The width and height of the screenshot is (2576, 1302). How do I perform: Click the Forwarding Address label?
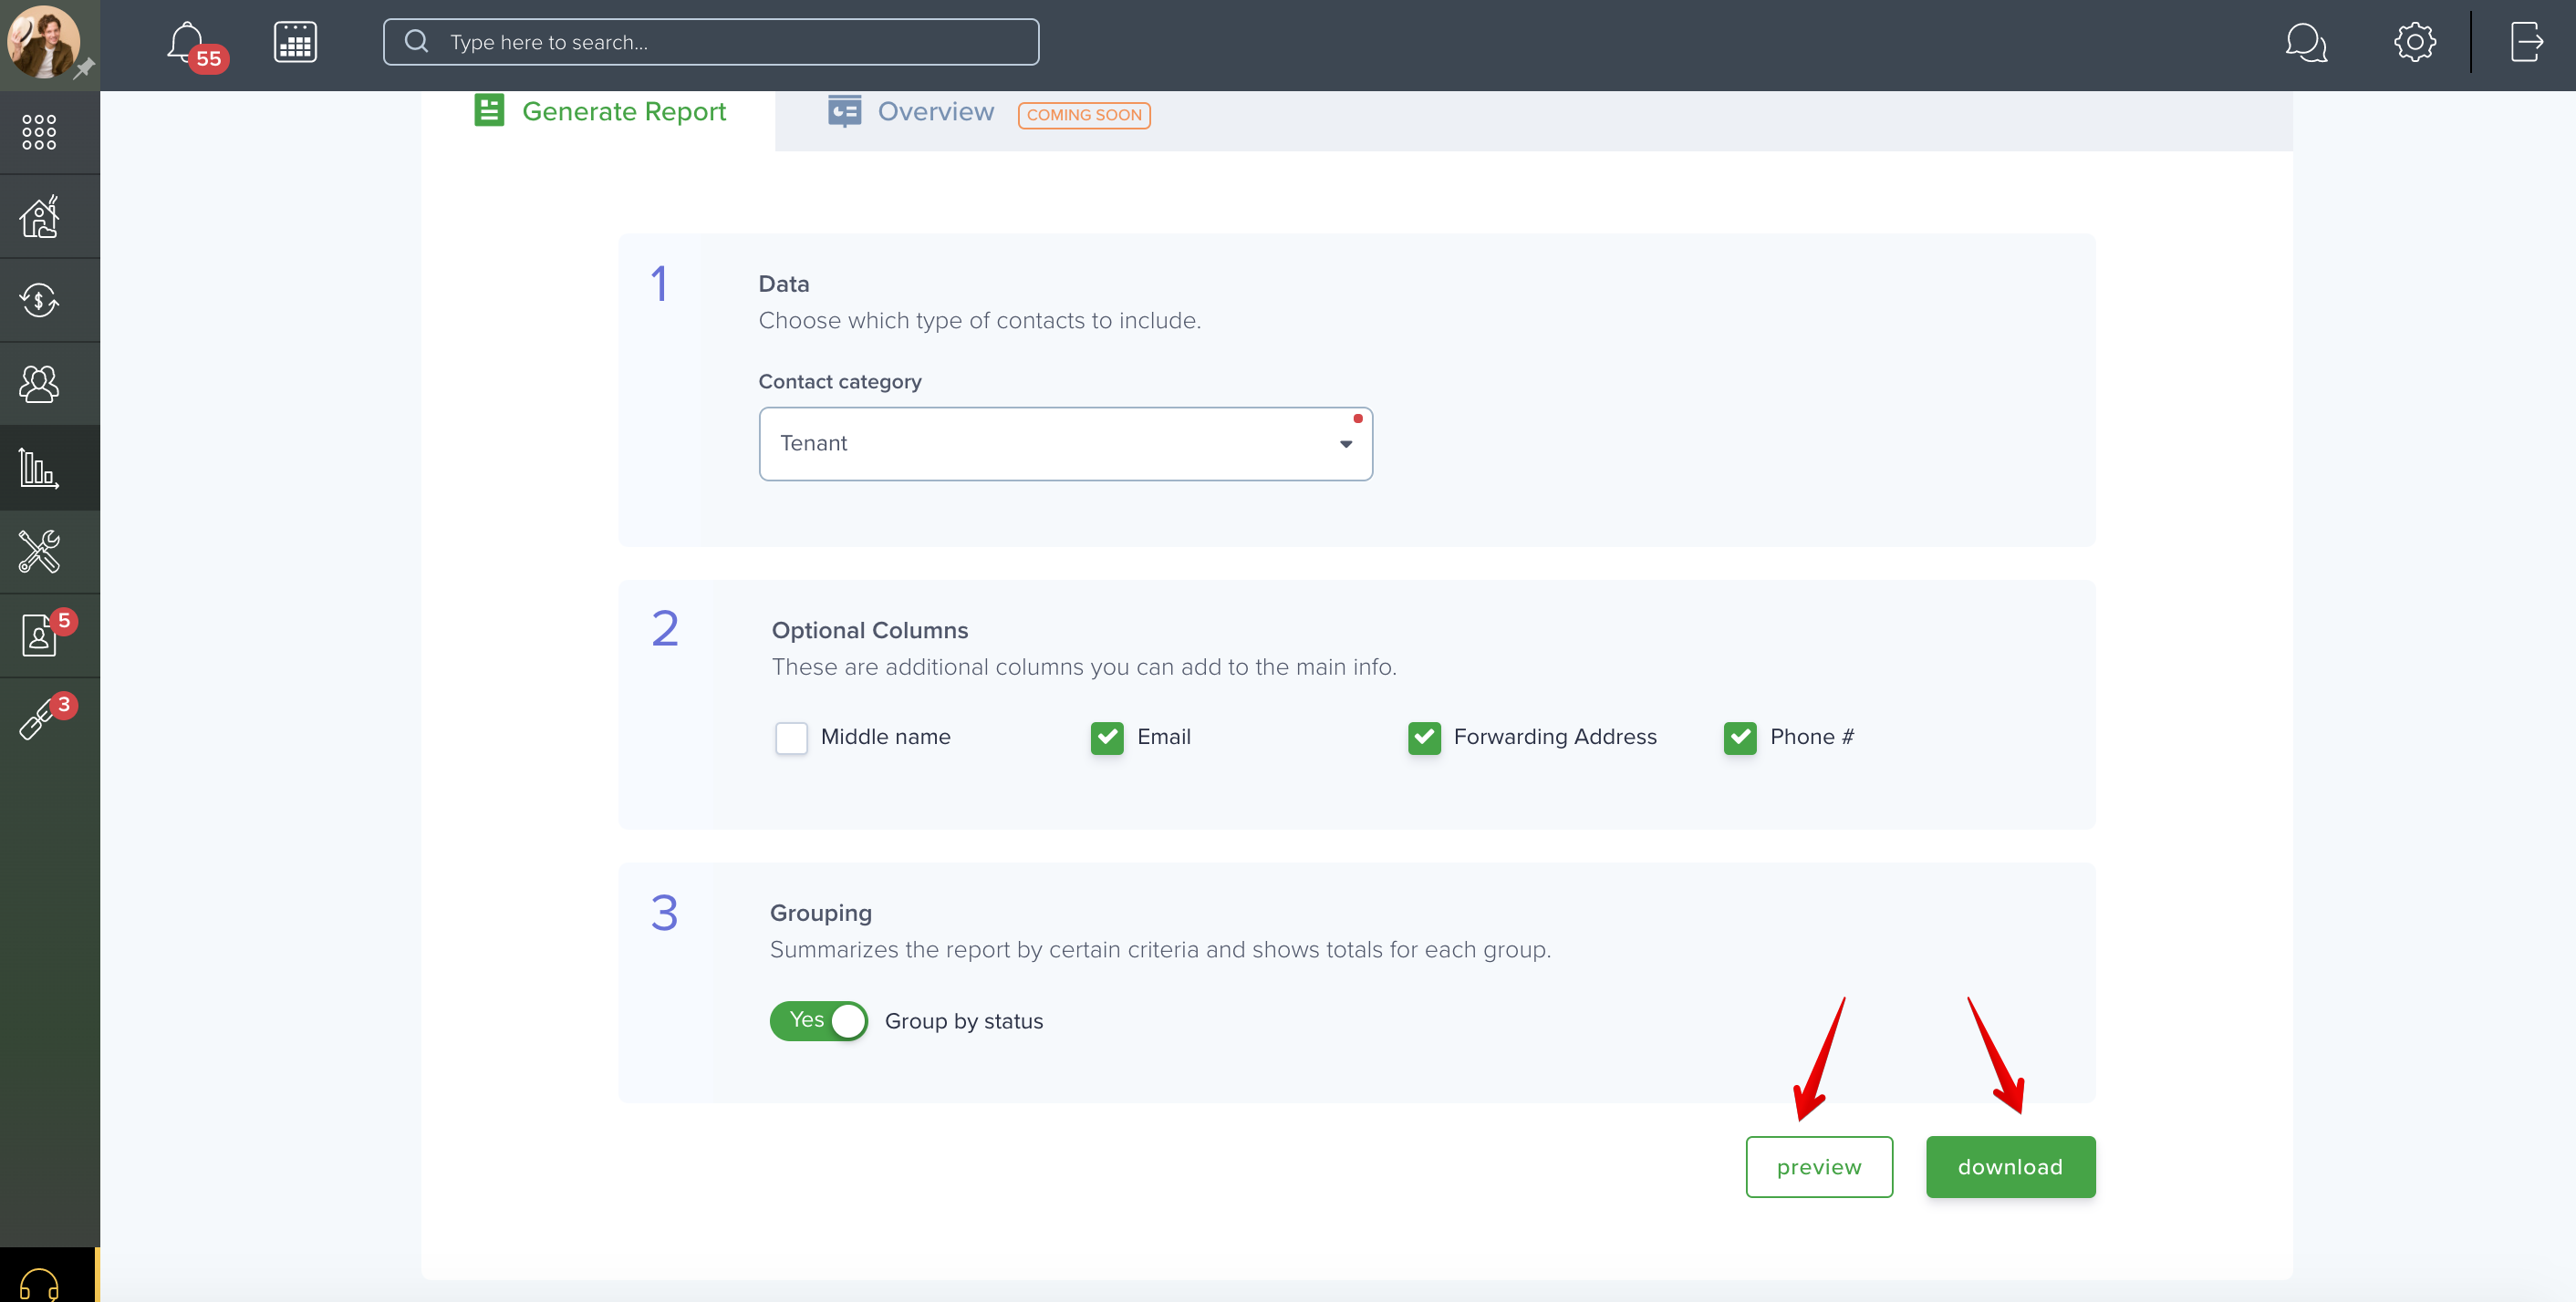coord(1555,738)
